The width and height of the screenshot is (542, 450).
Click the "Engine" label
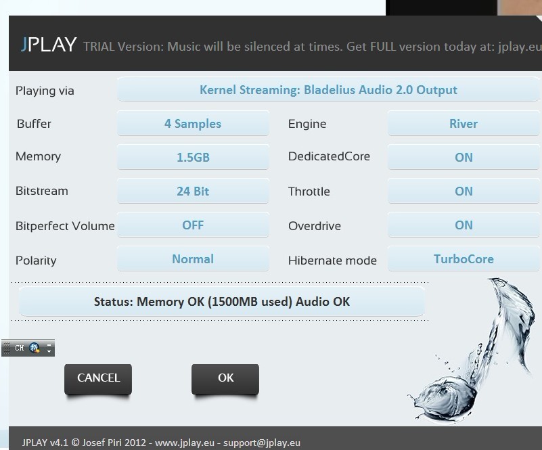[x=307, y=124]
